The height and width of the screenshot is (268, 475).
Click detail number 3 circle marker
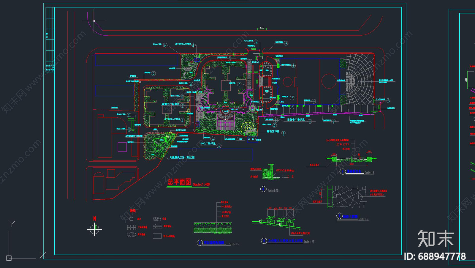tap(264, 241)
